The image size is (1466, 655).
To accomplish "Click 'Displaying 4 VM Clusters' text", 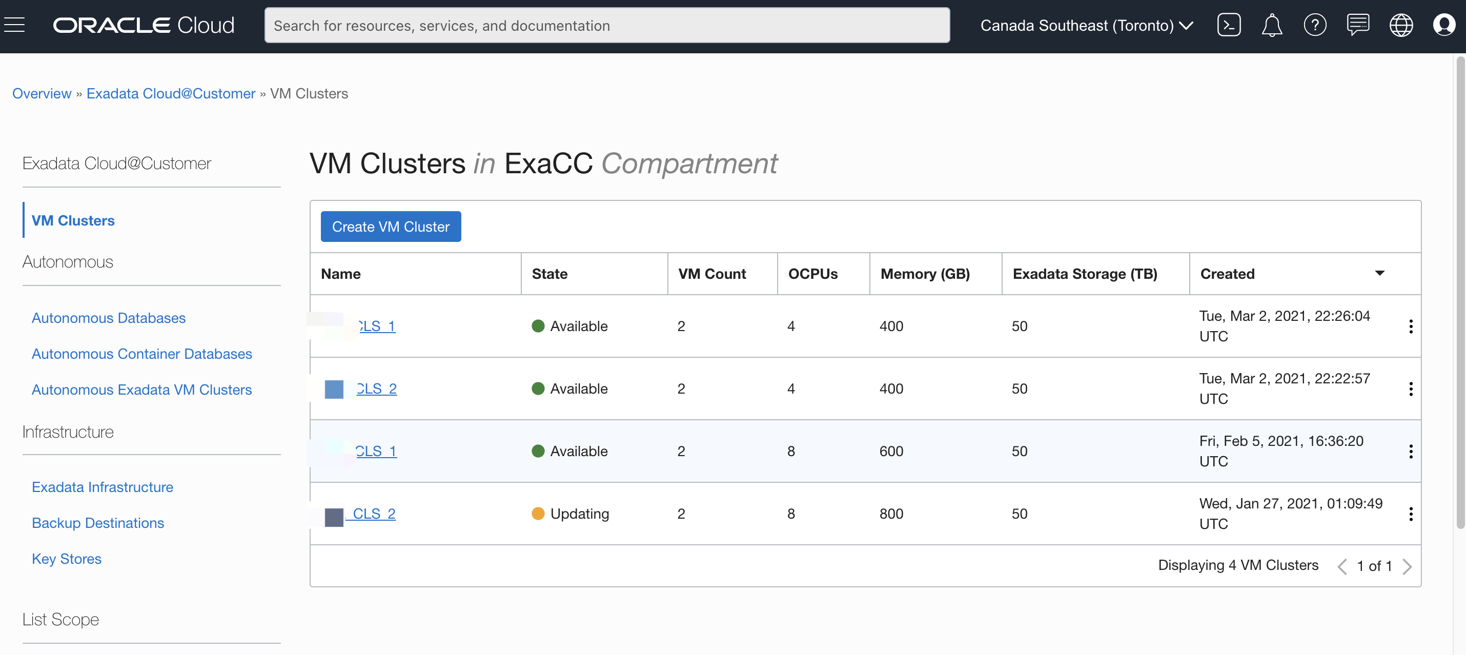I will 1238,565.
